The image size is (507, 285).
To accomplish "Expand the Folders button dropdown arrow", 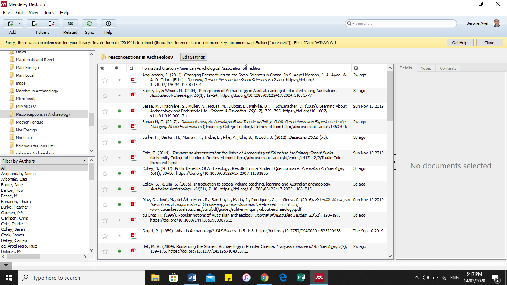I will [x=51, y=23].
